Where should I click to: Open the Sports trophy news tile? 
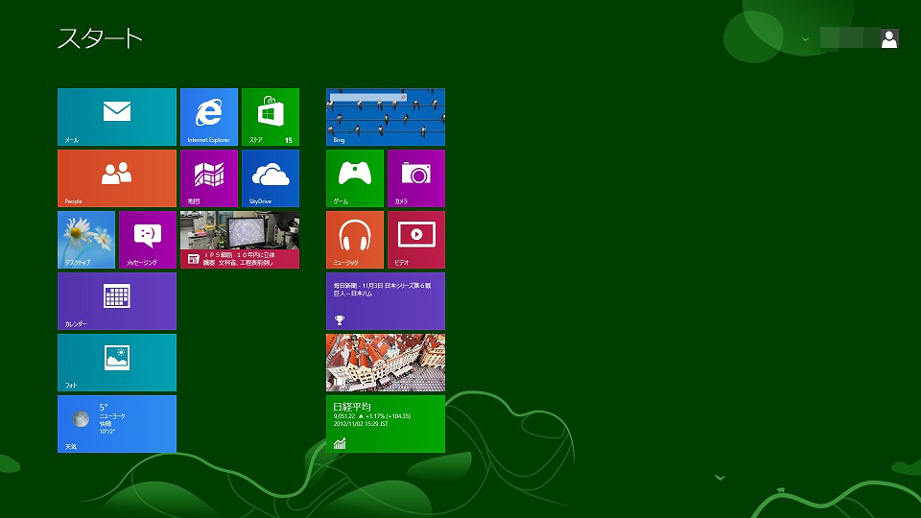pyautogui.click(x=386, y=301)
